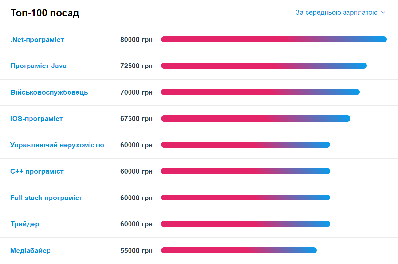The height and width of the screenshot is (264, 398).
Task: Click the Медіабайер 55000 грн salary bar
Action: click(238, 250)
